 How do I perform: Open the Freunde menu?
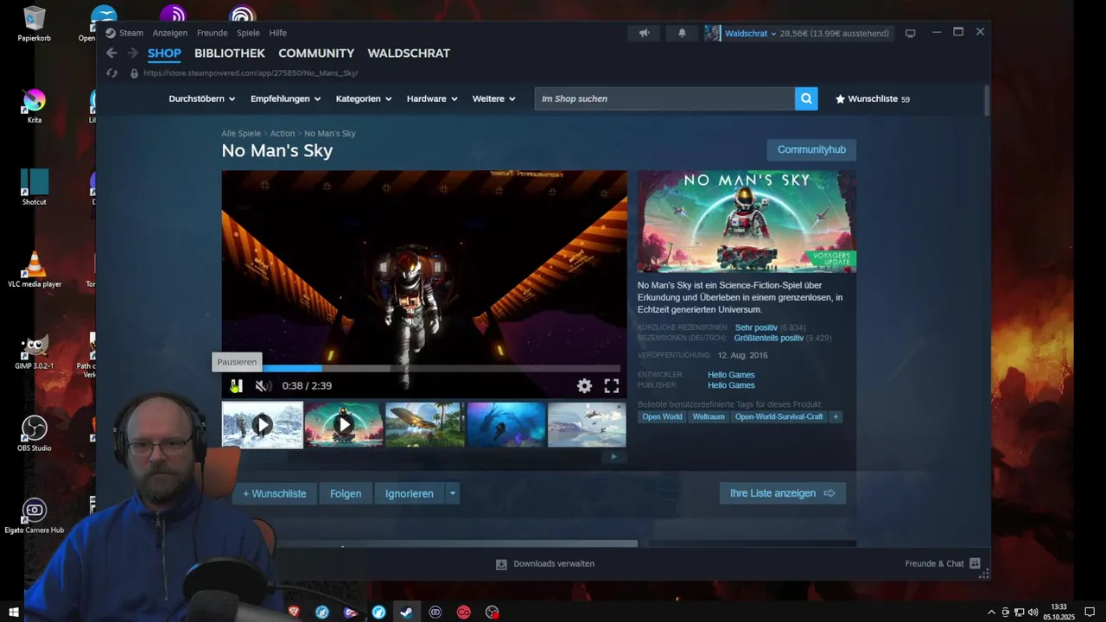click(213, 33)
